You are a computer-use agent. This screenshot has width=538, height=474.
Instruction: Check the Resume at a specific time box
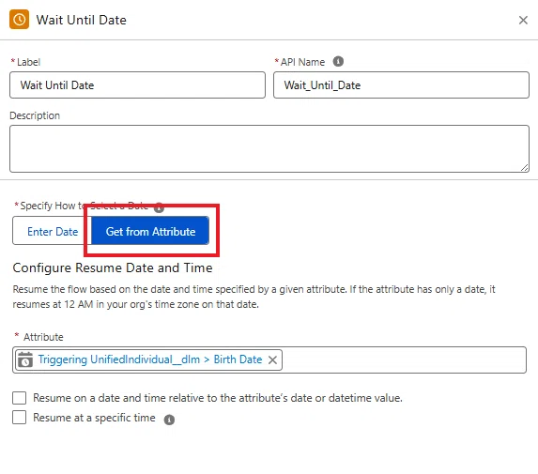point(19,418)
